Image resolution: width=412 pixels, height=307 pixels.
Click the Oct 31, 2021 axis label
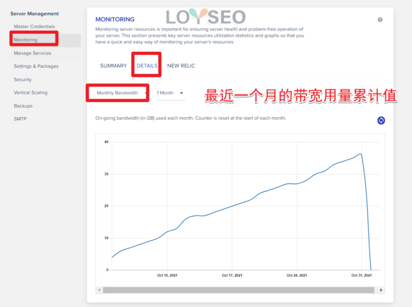coord(362,275)
